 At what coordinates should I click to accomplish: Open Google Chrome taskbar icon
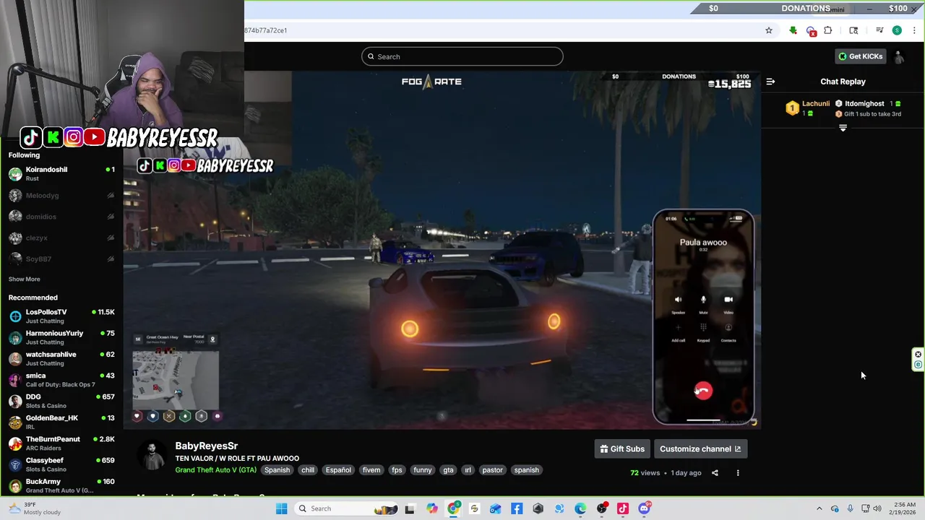(453, 508)
